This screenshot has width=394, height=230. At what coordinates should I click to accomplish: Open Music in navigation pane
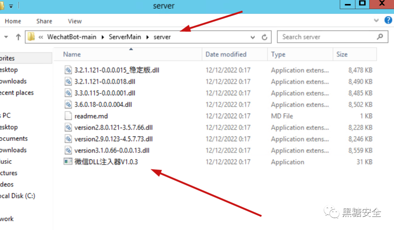click(x=6, y=161)
